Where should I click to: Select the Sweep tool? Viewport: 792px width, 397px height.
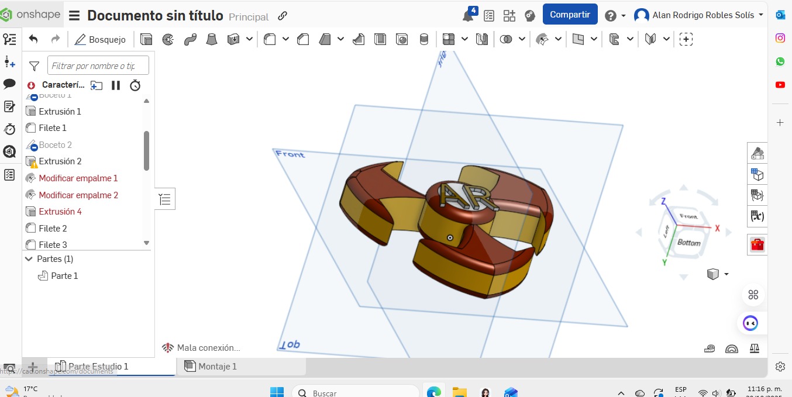tap(190, 39)
